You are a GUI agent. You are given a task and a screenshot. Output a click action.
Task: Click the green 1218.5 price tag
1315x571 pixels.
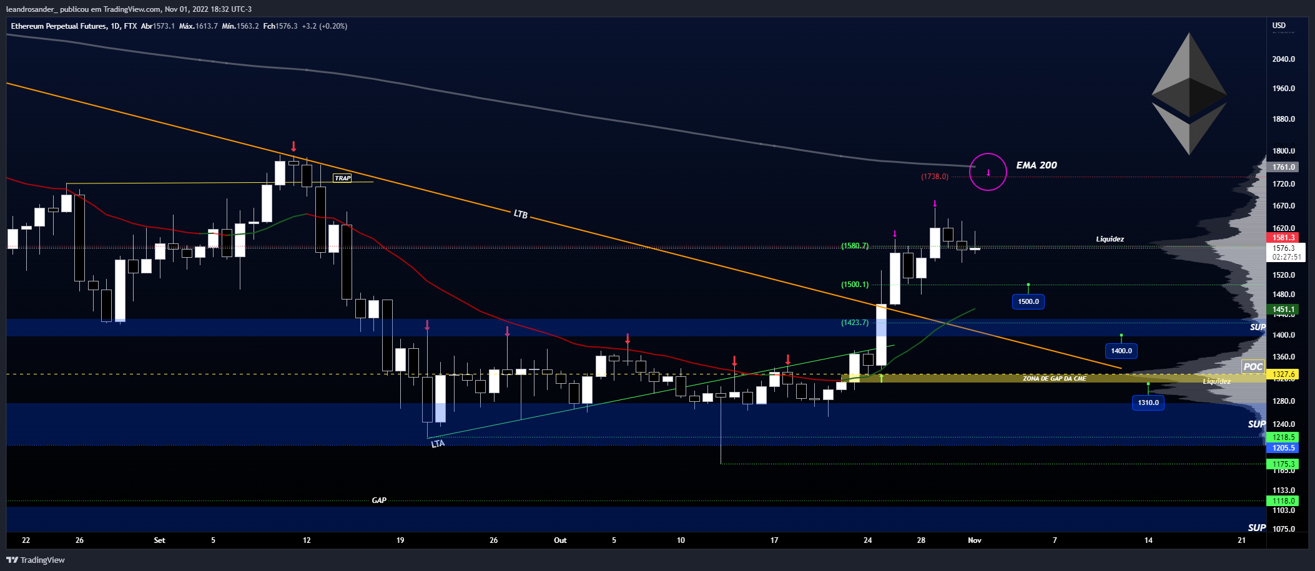(x=1284, y=437)
